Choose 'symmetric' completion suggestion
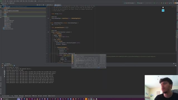The image size is (178, 100). pyautogui.click(x=89, y=62)
